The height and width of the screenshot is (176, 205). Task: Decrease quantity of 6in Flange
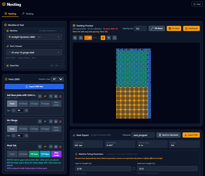(x=13, y=136)
